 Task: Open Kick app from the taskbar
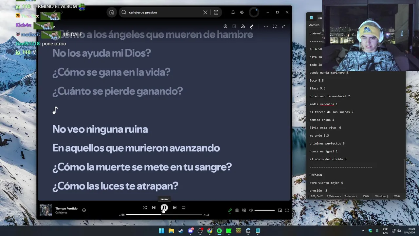coord(229,231)
